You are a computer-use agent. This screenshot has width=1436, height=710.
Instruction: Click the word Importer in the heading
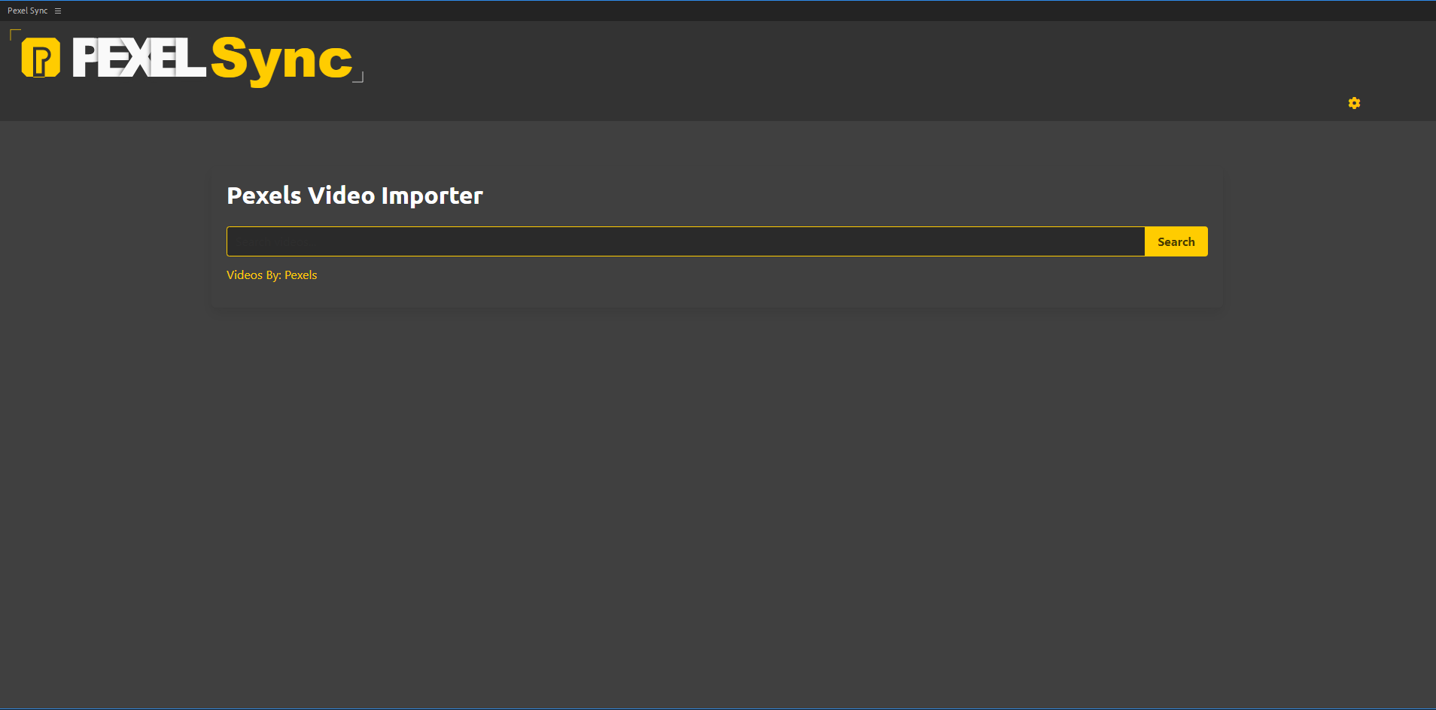pyautogui.click(x=432, y=196)
